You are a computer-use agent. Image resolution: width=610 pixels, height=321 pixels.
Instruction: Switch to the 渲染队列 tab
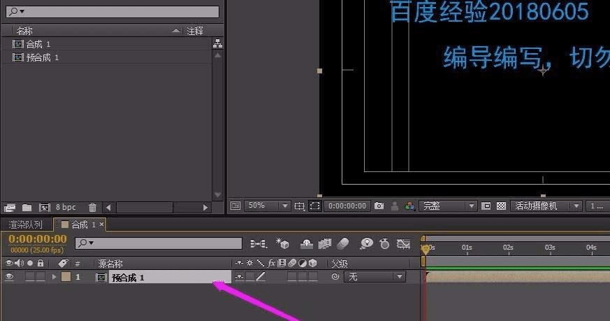(x=25, y=224)
